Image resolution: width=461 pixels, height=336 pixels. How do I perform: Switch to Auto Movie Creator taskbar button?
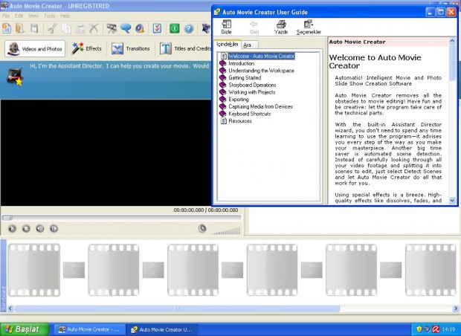90,329
